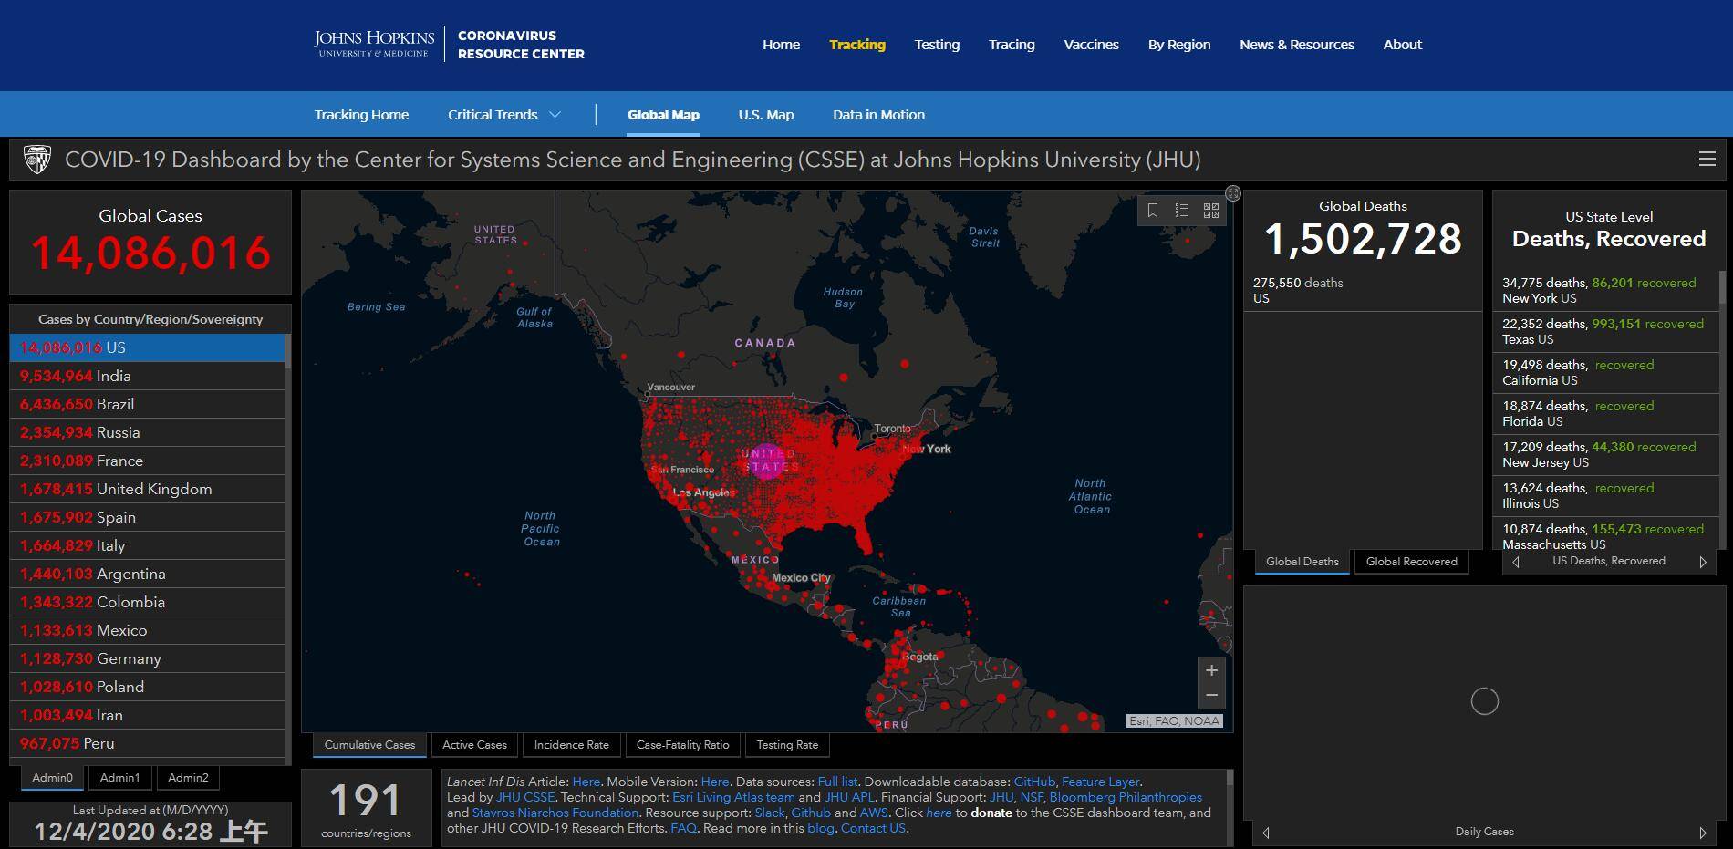Image resolution: width=1733 pixels, height=849 pixels.
Task: Switch to Admin2 tab
Action: [x=188, y=778]
